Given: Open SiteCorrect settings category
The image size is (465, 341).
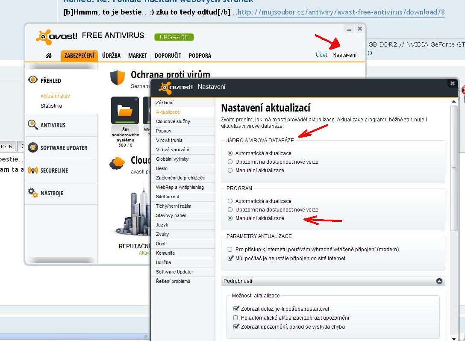Looking at the screenshot, I should (182, 197).
